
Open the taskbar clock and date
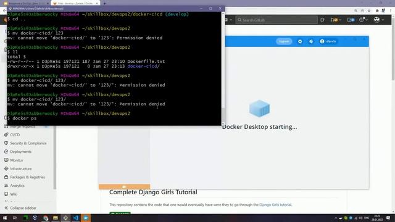[x=377, y=218]
